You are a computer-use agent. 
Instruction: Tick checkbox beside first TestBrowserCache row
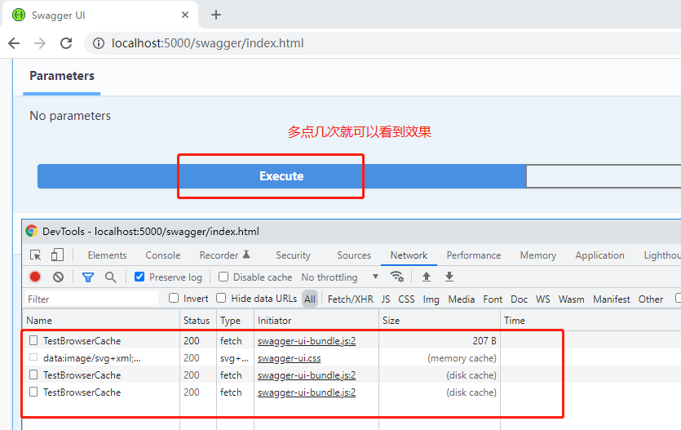(x=33, y=340)
